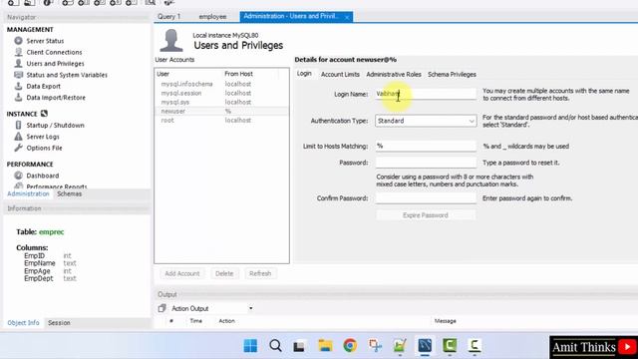Viewport: 638px width, 359px height.
Task: Switch Navigator to Schemas tab
Action: pyautogui.click(x=69, y=194)
